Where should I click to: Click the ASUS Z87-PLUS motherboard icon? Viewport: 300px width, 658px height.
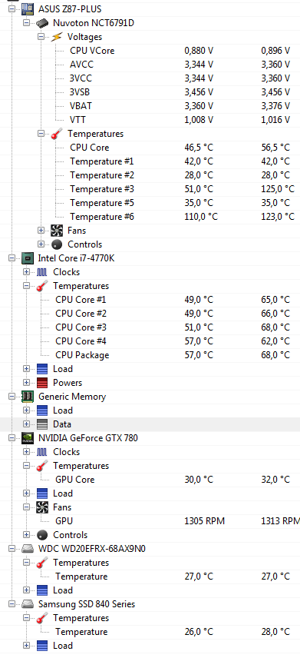coord(28,8)
